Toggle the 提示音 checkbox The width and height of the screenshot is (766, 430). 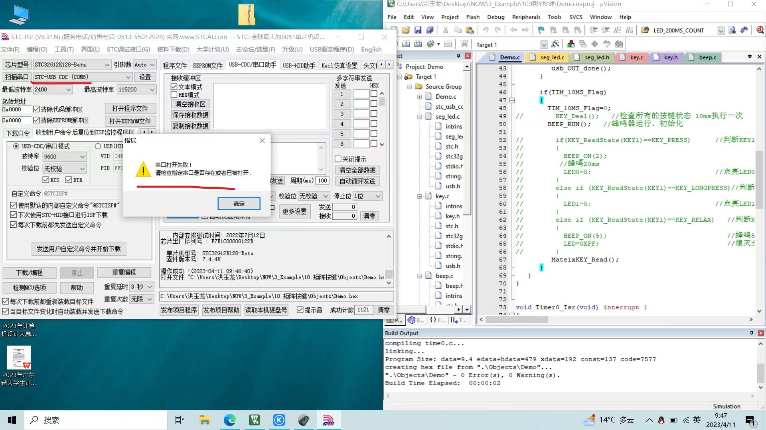pyautogui.click(x=300, y=310)
